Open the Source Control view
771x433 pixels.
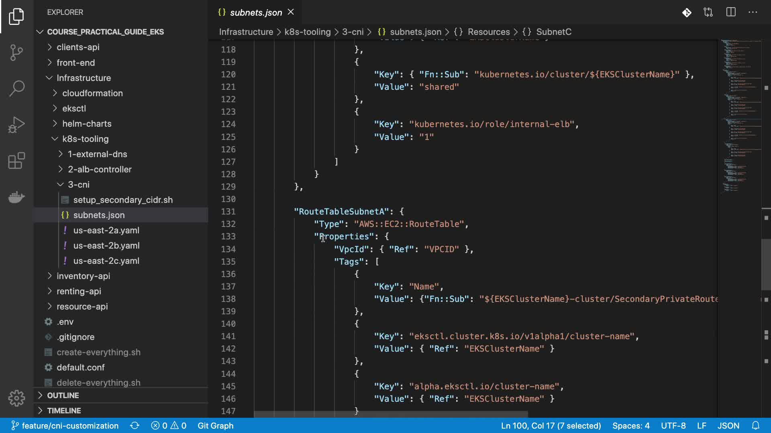tap(16, 52)
